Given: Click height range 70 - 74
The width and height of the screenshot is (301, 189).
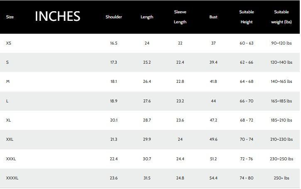Looking at the screenshot, I should [x=247, y=139].
